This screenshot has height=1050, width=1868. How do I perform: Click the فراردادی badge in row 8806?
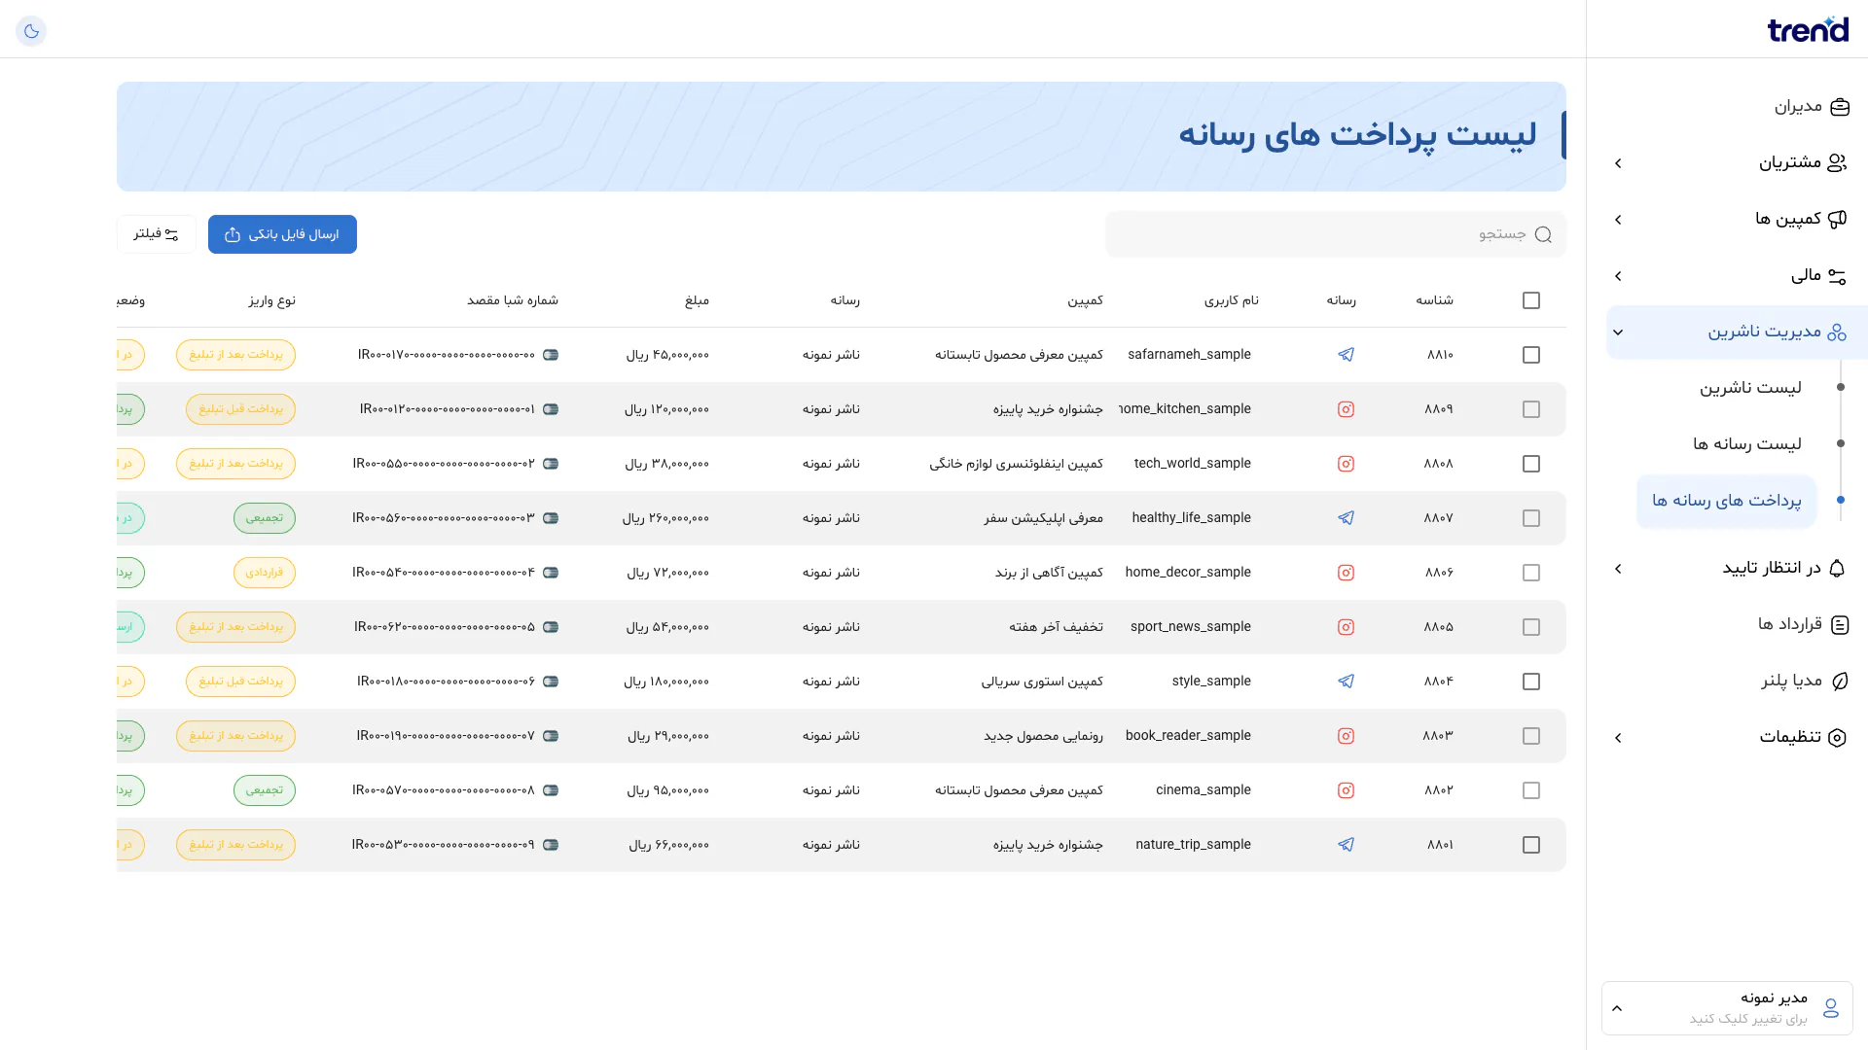click(265, 573)
